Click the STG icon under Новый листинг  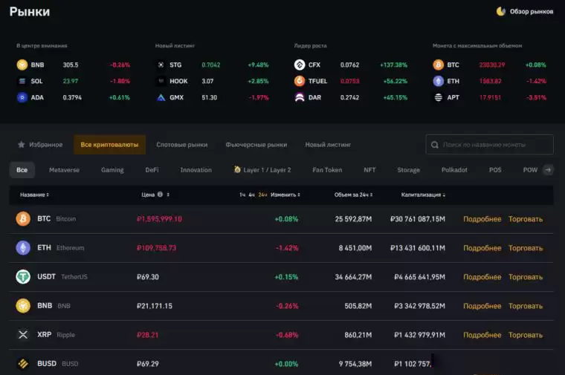[x=161, y=65]
